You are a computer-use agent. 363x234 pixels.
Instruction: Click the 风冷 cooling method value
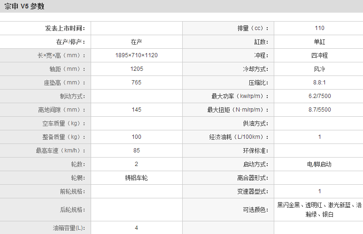pyautogui.click(x=319, y=69)
